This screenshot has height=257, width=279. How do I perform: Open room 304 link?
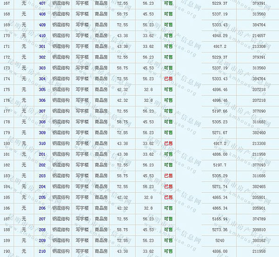pyautogui.click(x=42, y=79)
